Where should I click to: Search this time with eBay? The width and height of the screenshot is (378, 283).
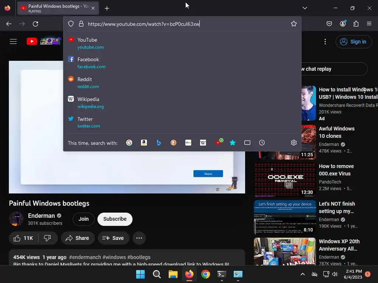coord(188,143)
